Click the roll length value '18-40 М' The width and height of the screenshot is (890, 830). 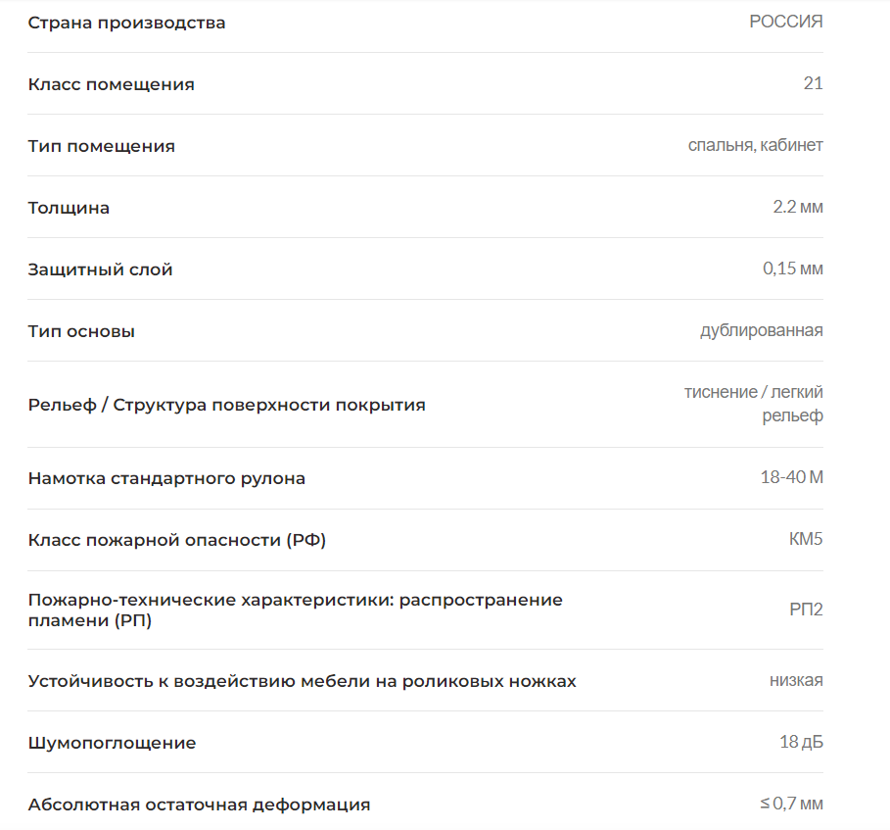tap(792, 477)
